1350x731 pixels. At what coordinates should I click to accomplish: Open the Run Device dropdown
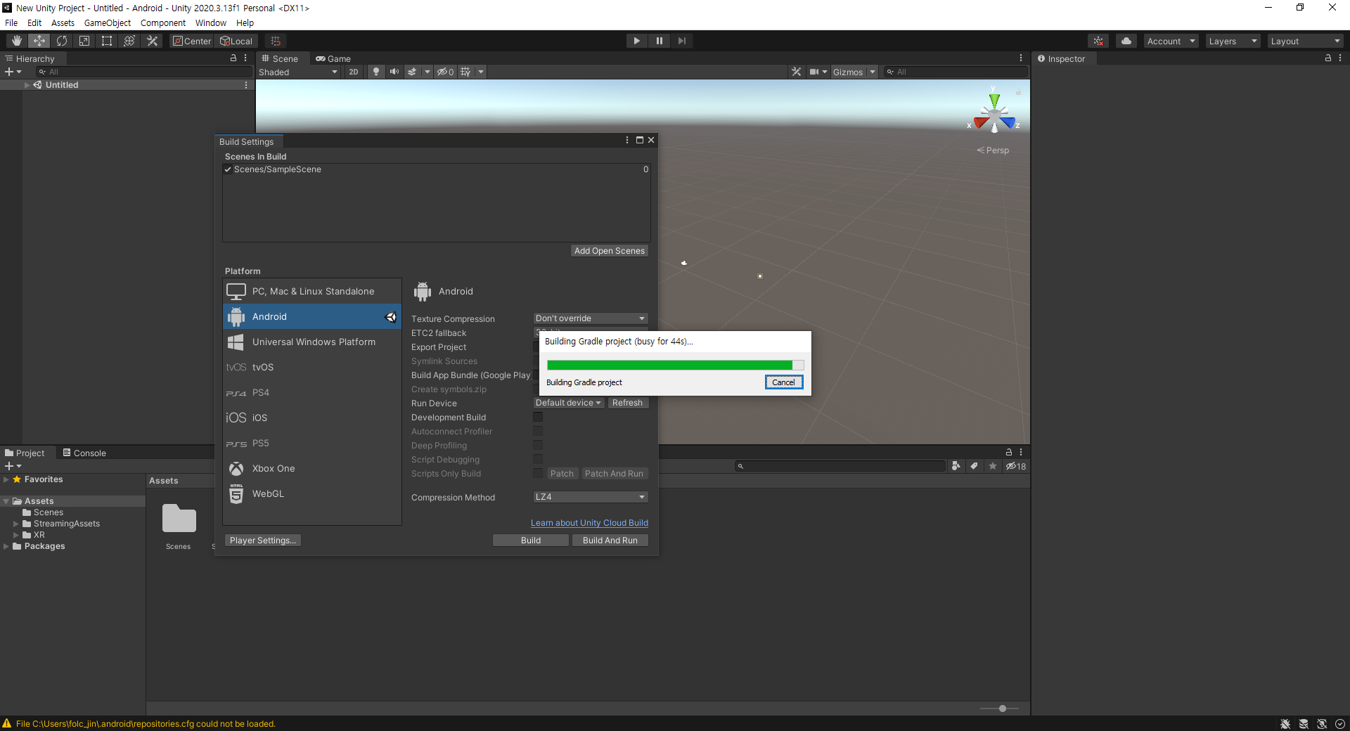(568, 403)
